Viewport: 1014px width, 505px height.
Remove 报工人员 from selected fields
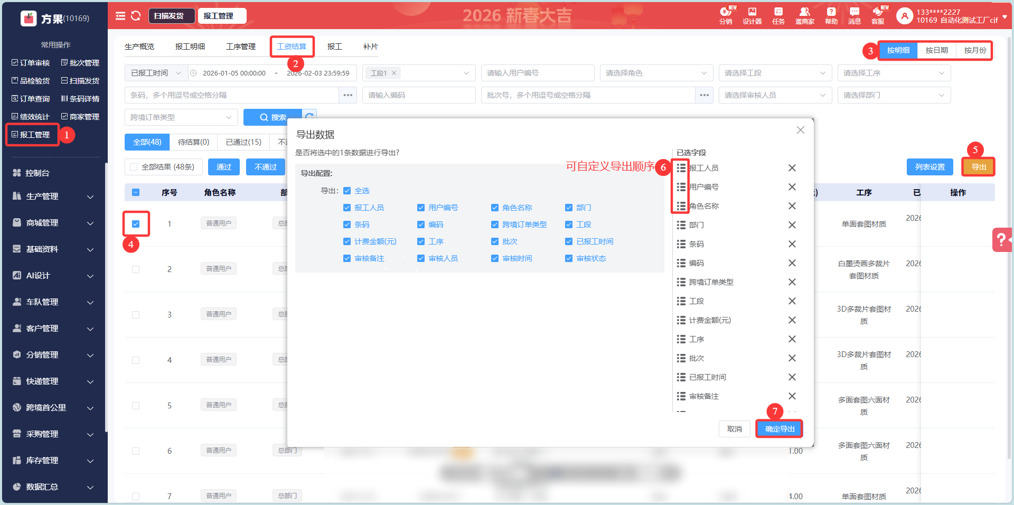[792, 168]
